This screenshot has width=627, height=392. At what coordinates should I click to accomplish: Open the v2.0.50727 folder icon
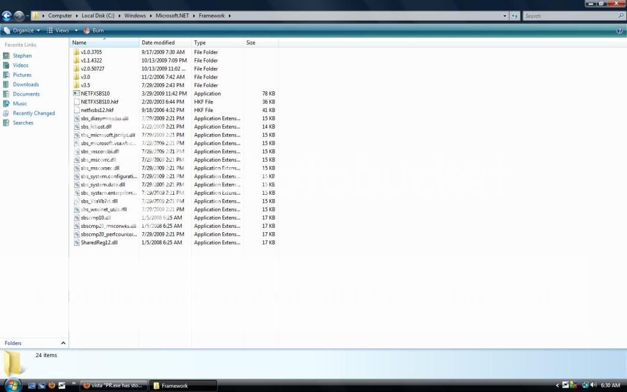76,69
